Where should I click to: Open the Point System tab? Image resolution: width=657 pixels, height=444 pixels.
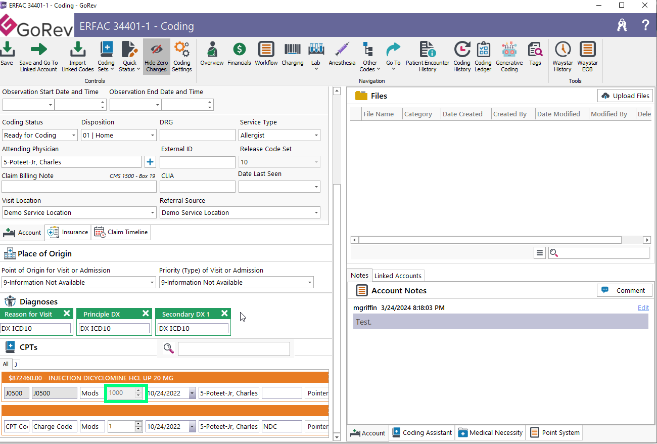tap(554, 432)
